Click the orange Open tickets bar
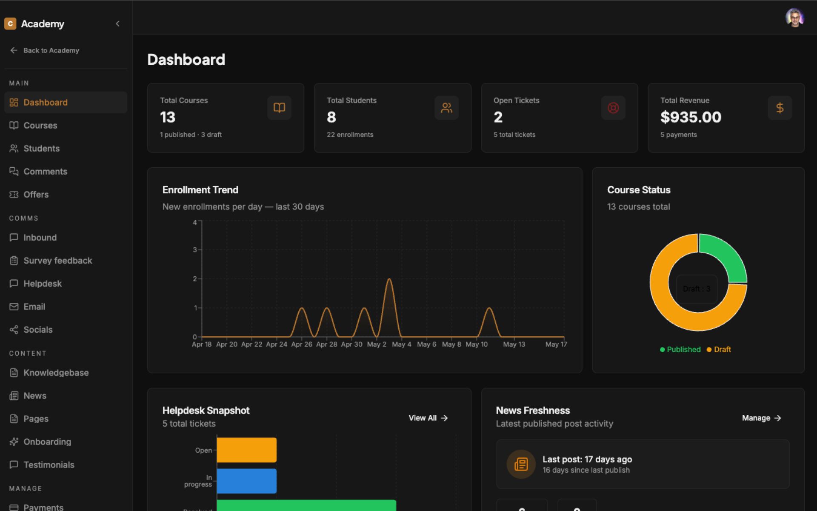This screenshot has height=511, width=817. click(246, 450)
